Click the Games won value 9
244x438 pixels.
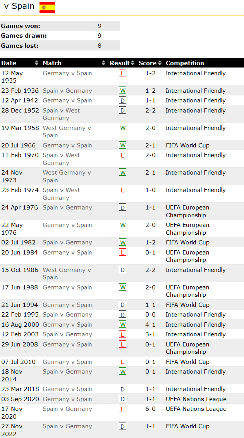[100, 26]
